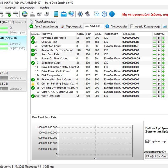
Task: Sort by the Τιμή column header
Action: click(90, 34)
